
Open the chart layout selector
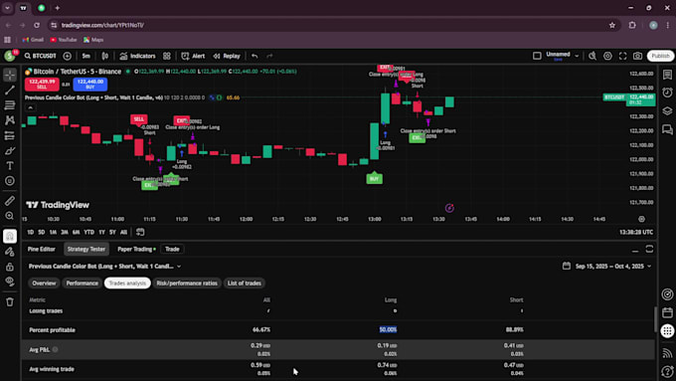pos(537,56)
